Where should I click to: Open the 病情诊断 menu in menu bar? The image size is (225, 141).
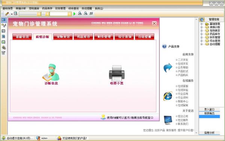click(x=21, y=9)
